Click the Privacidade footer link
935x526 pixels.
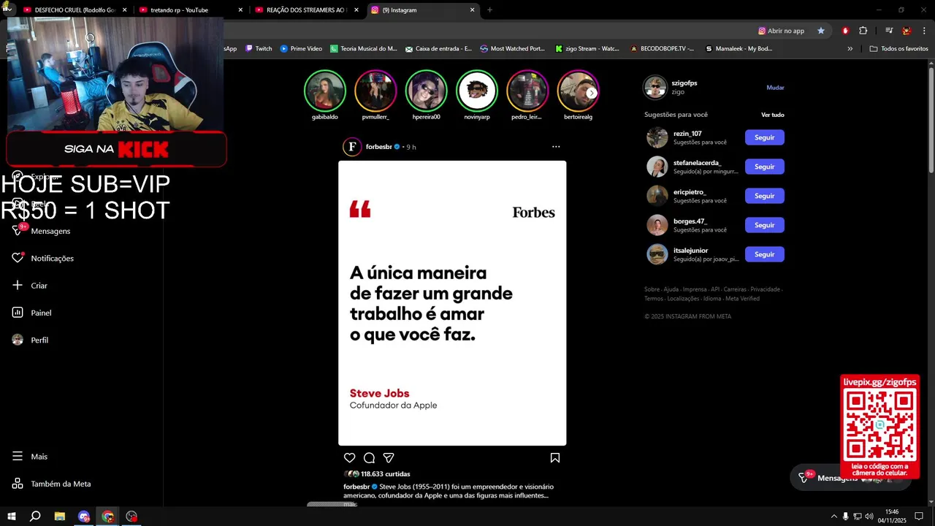pyautogui.click(x=765, y=289)
